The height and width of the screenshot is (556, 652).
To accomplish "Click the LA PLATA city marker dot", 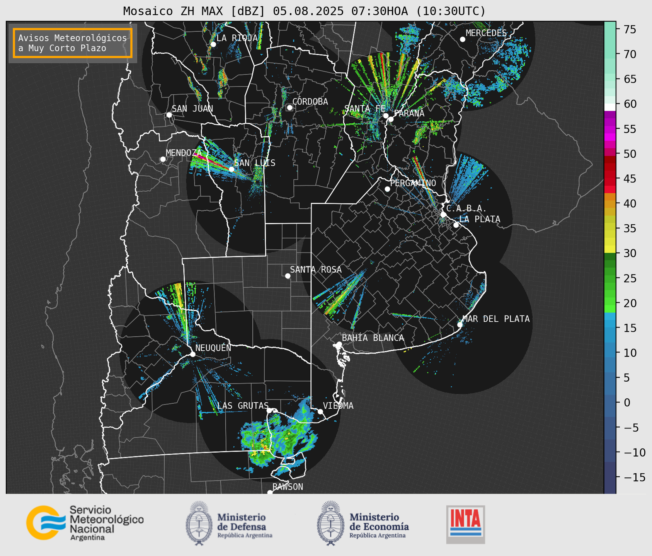I will [x=456, y=225].
